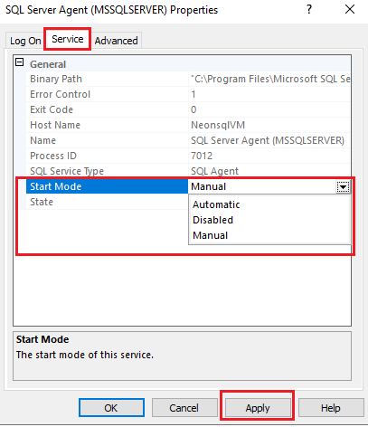Select the SQL Service Type row
This screenshot has width=368, height=427.
(x=188, y=171)
